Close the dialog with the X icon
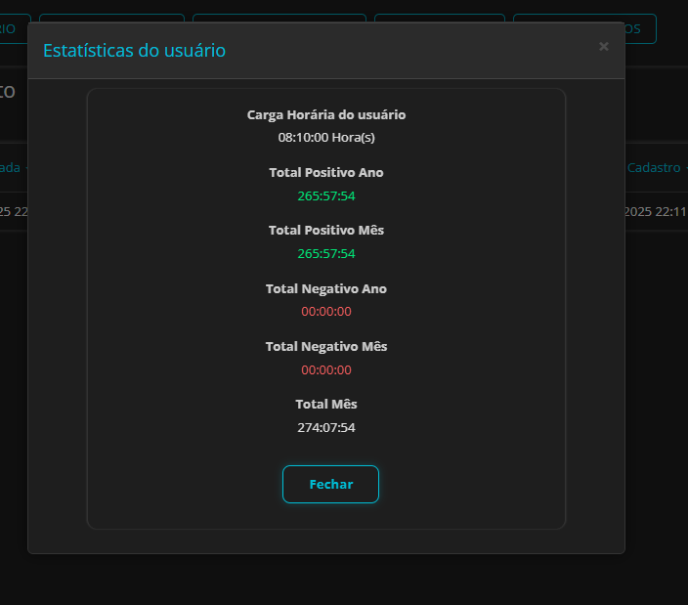688x605 pixels. click(603, 46)
